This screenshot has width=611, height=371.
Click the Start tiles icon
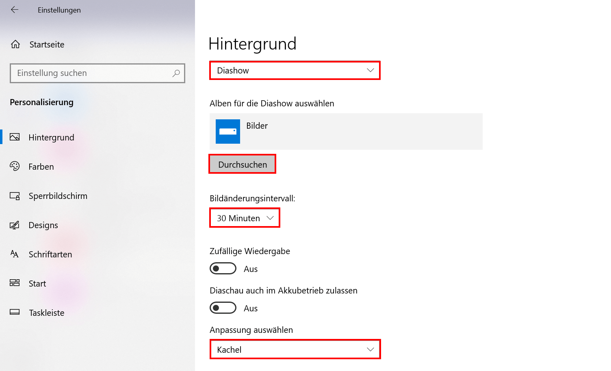pos(15,283)
